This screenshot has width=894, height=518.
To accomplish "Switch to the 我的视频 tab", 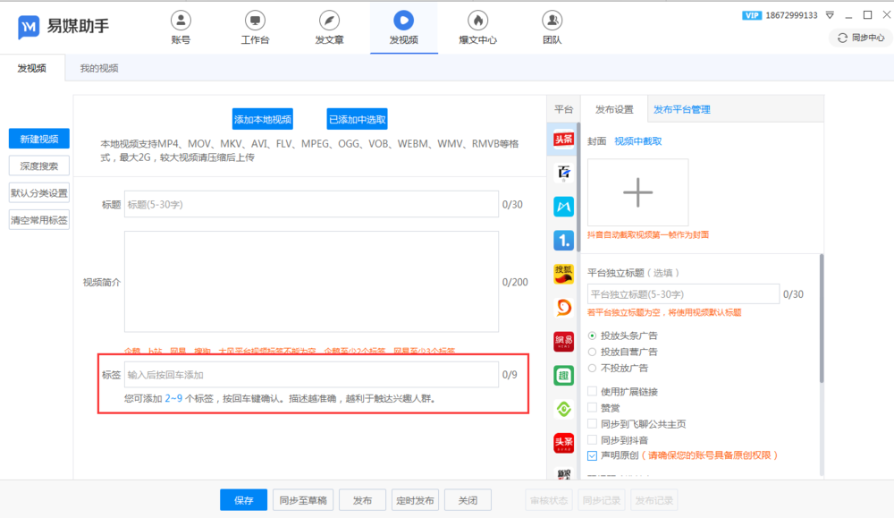I will tap(100, 68).
